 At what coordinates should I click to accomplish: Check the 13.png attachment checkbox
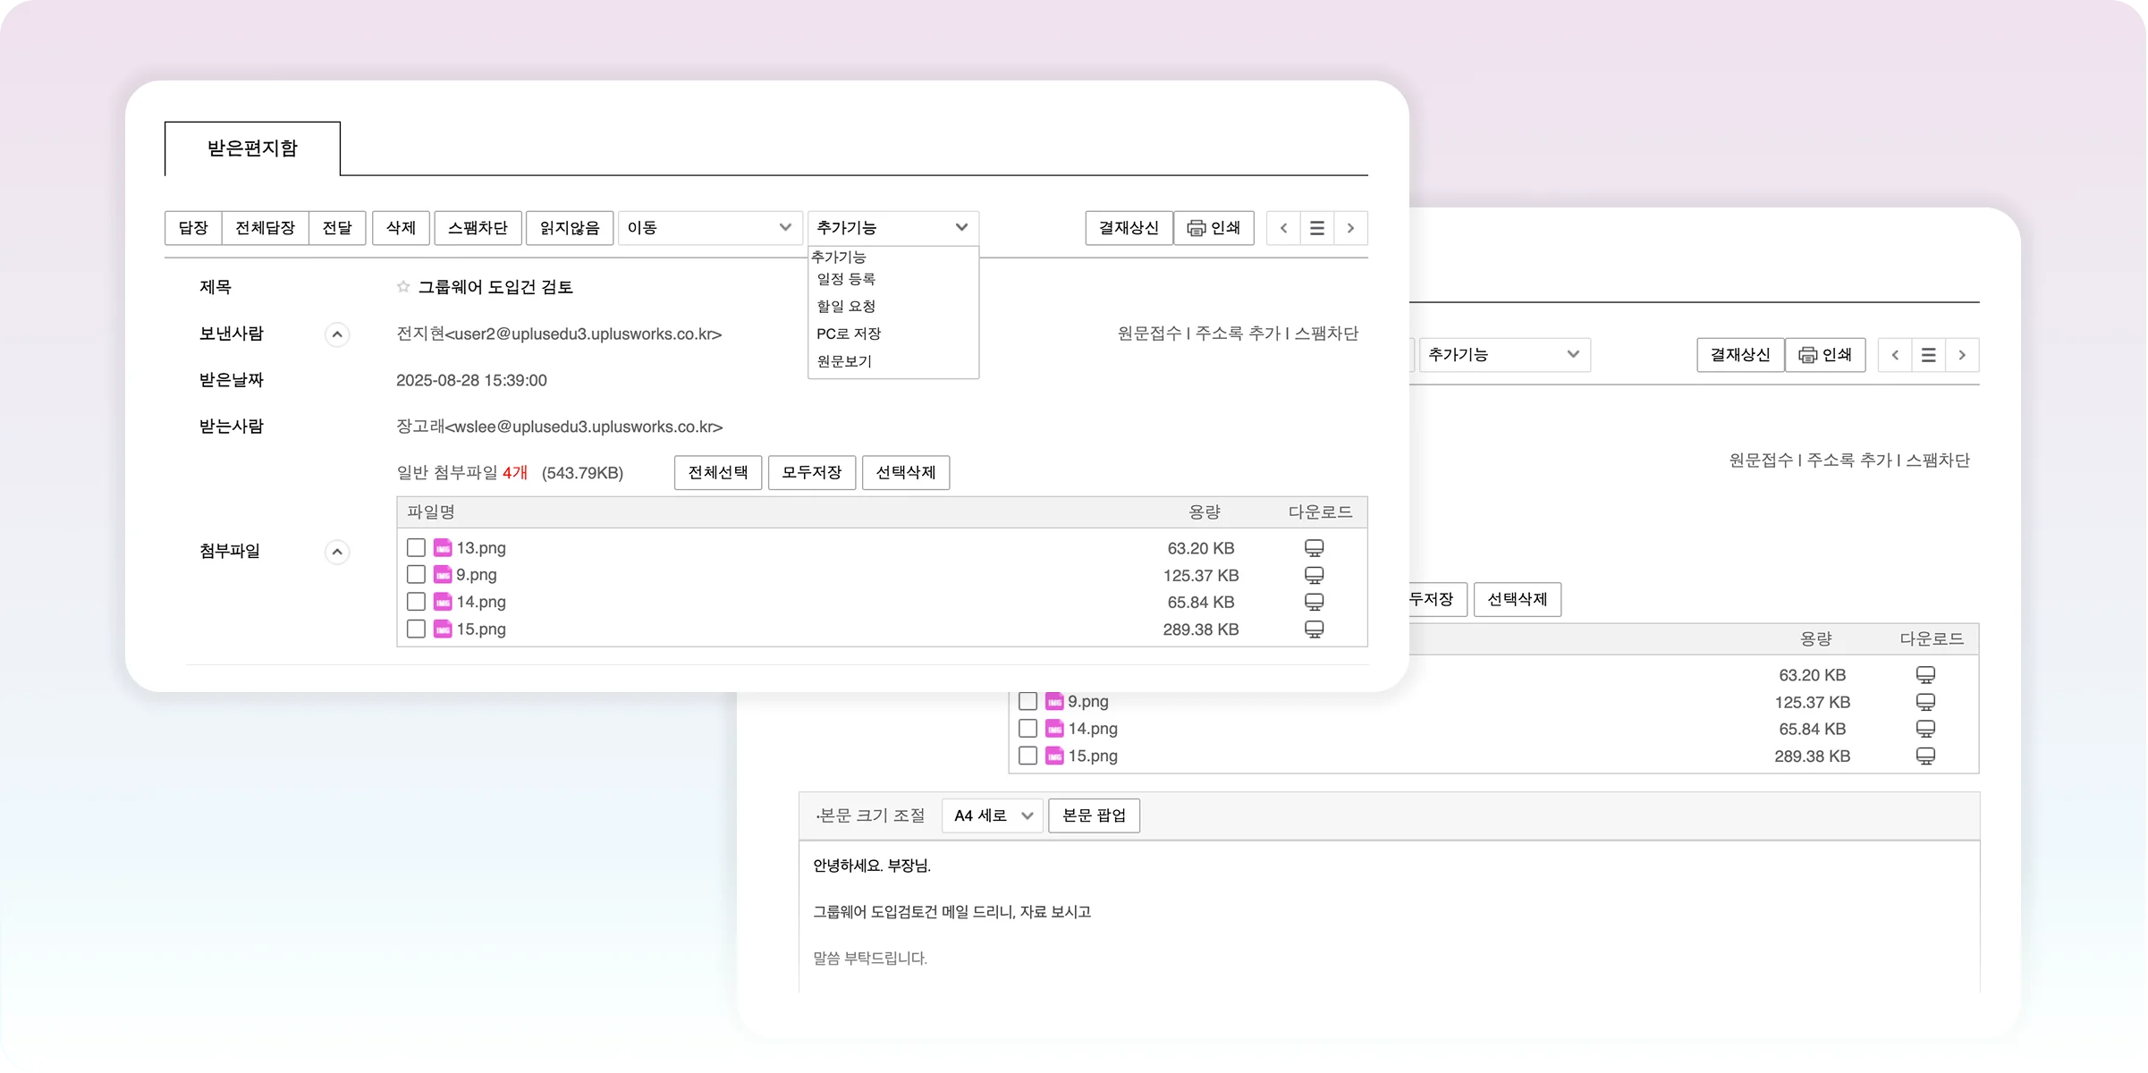pos(416,547)
